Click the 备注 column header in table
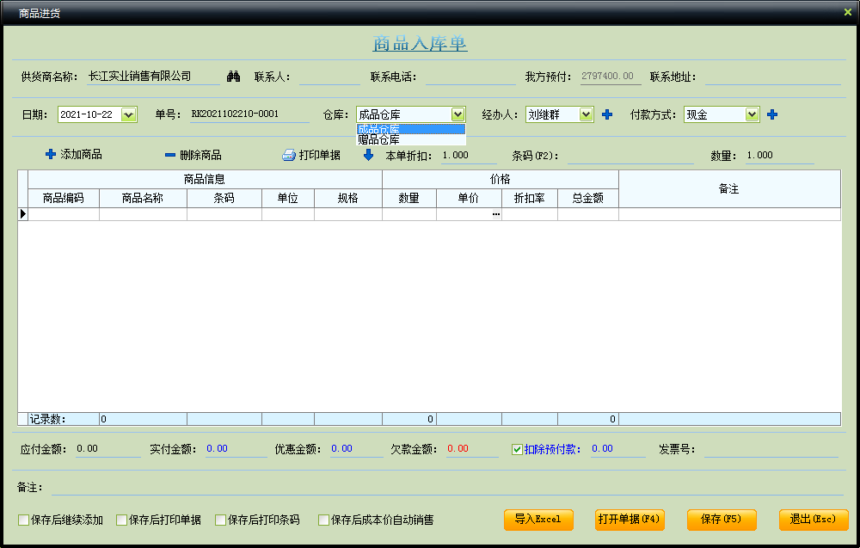The width and height of the screenshot is (860, 548). click(x=729, y=188)
